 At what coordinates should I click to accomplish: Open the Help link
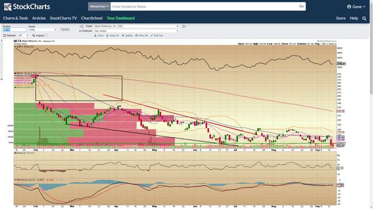pyautogui.click(x=354, y=18)
